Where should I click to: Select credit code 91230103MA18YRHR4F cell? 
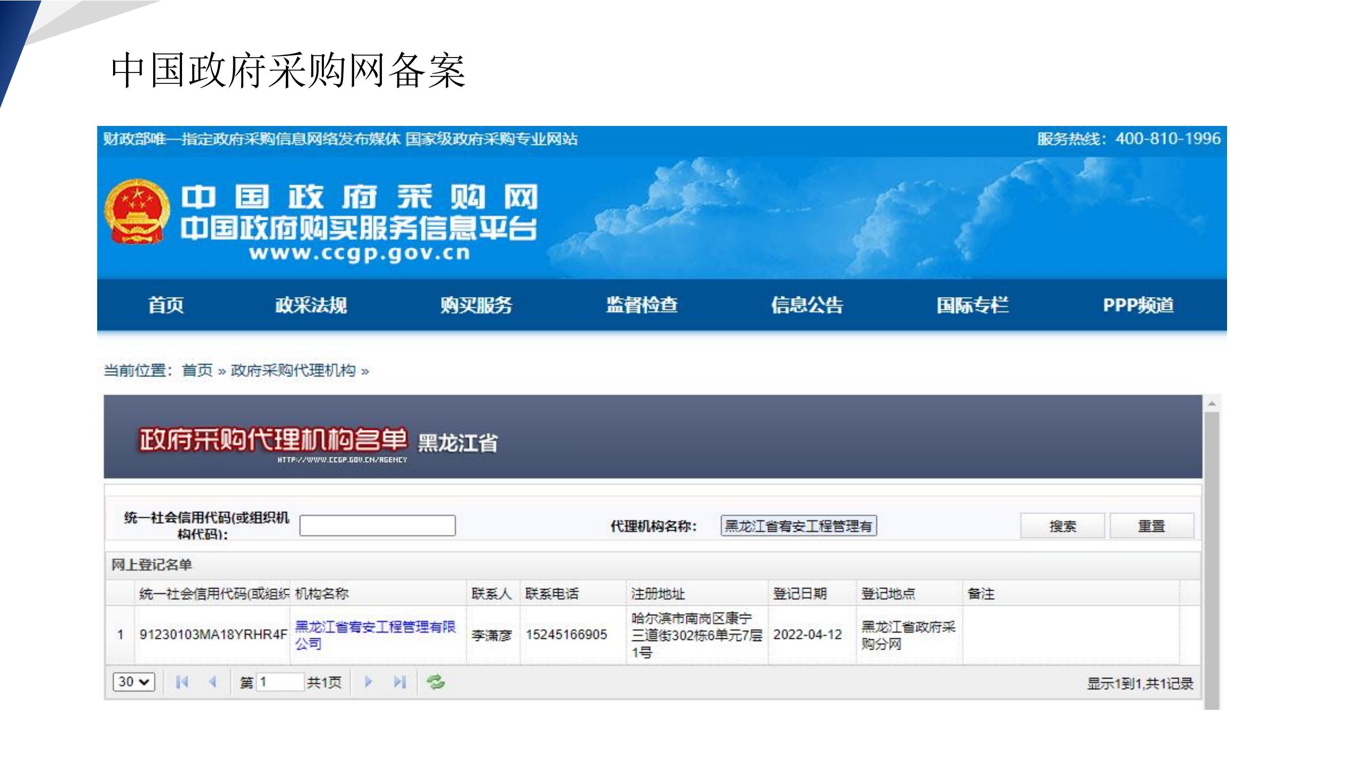[213, 635]
